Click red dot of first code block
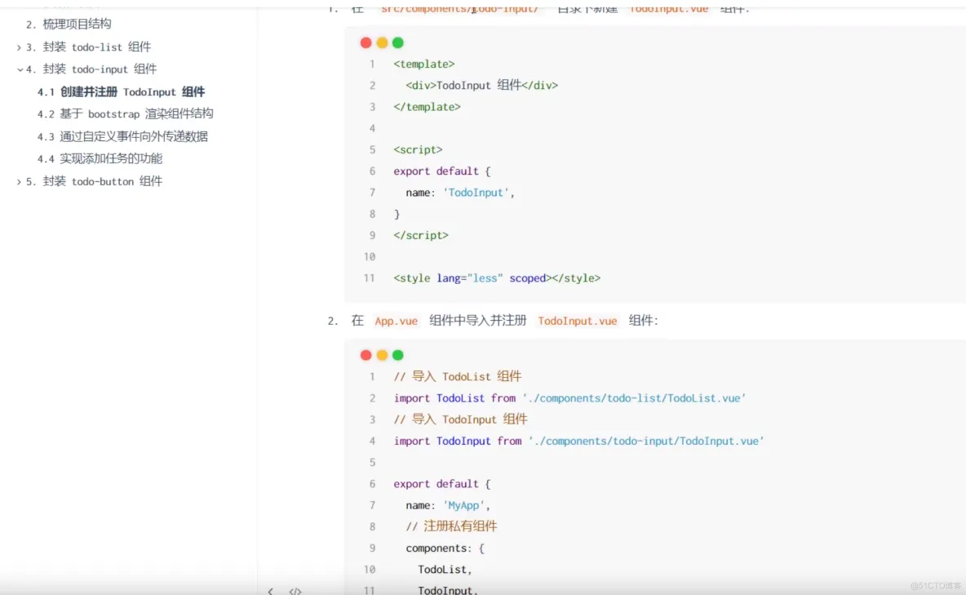 [366, 42]
